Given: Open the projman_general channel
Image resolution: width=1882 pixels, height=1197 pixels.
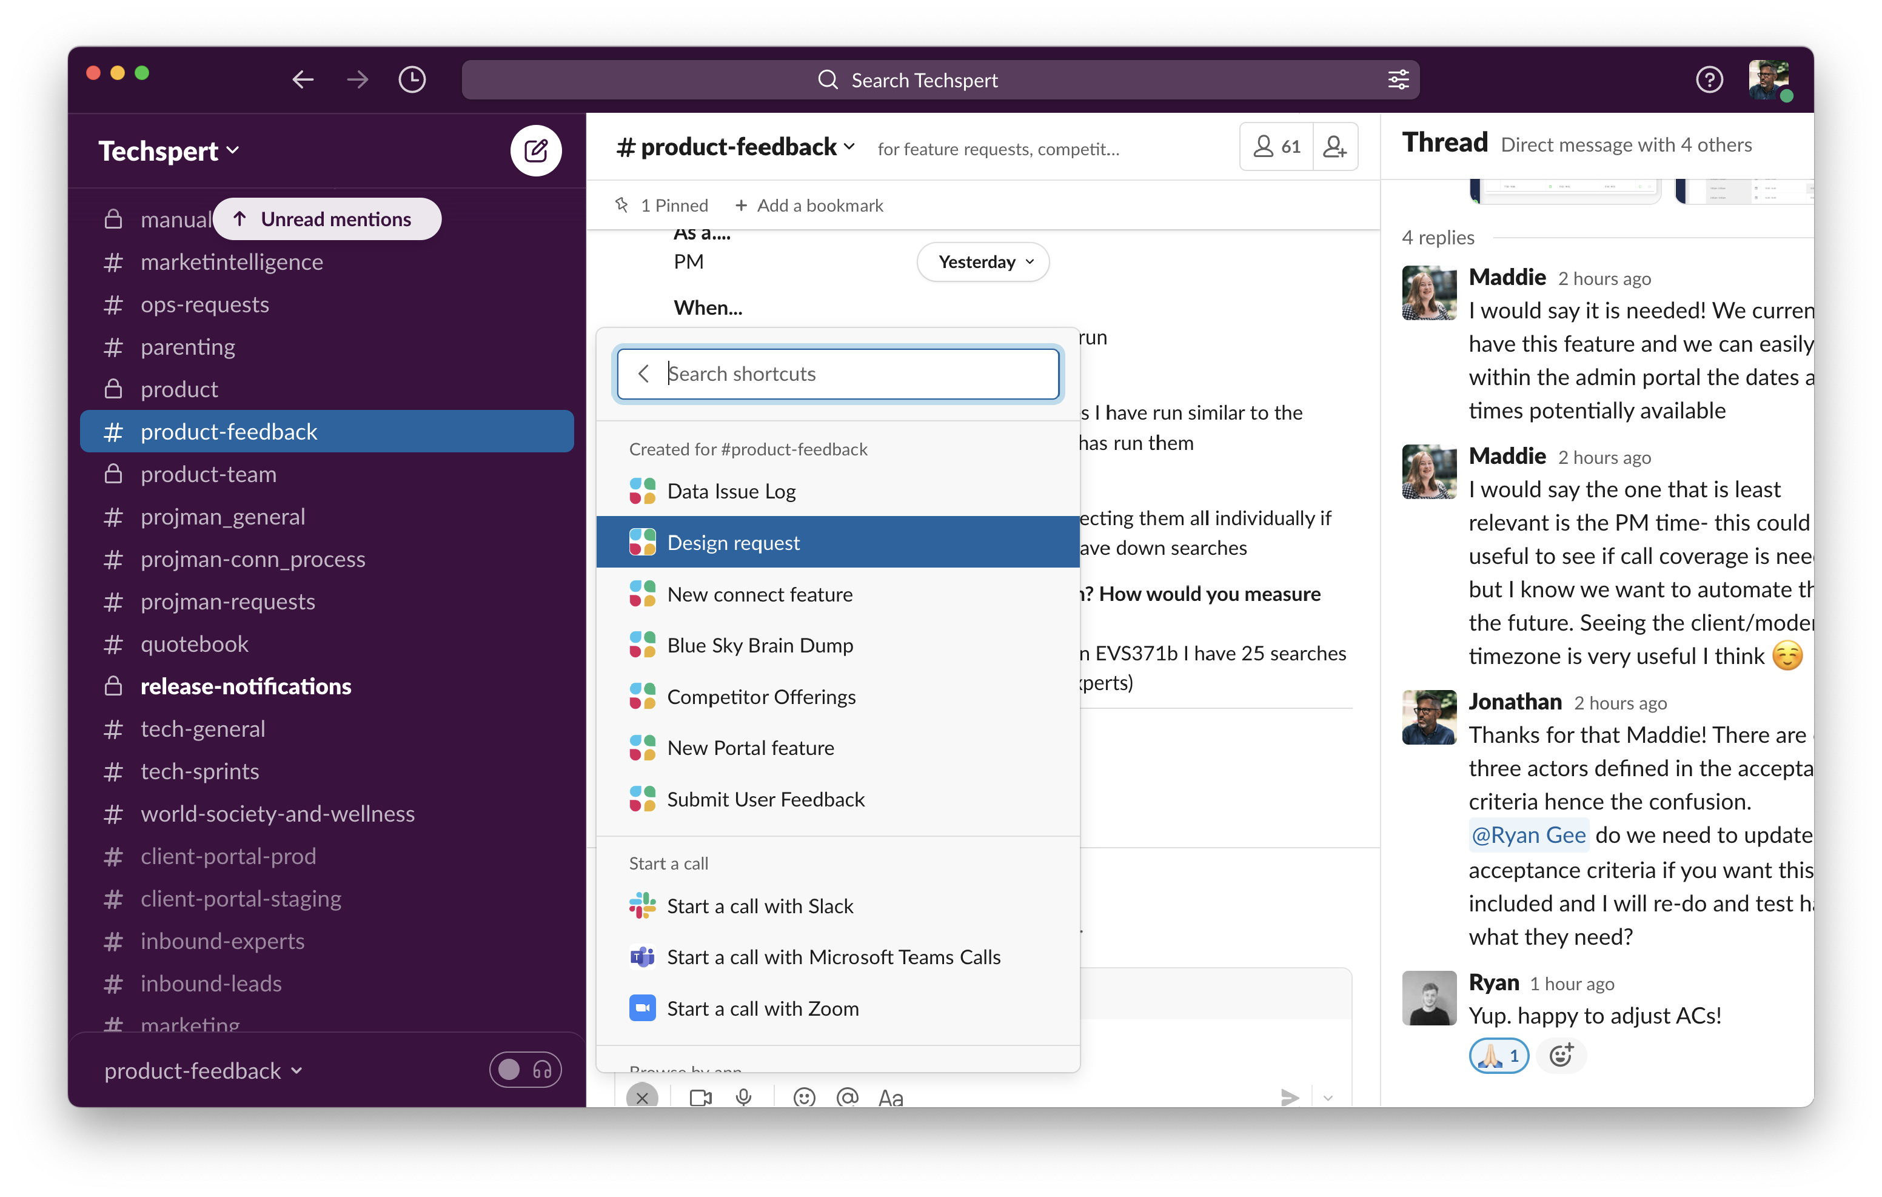Looking at the screenshot, I should point(327,517).
